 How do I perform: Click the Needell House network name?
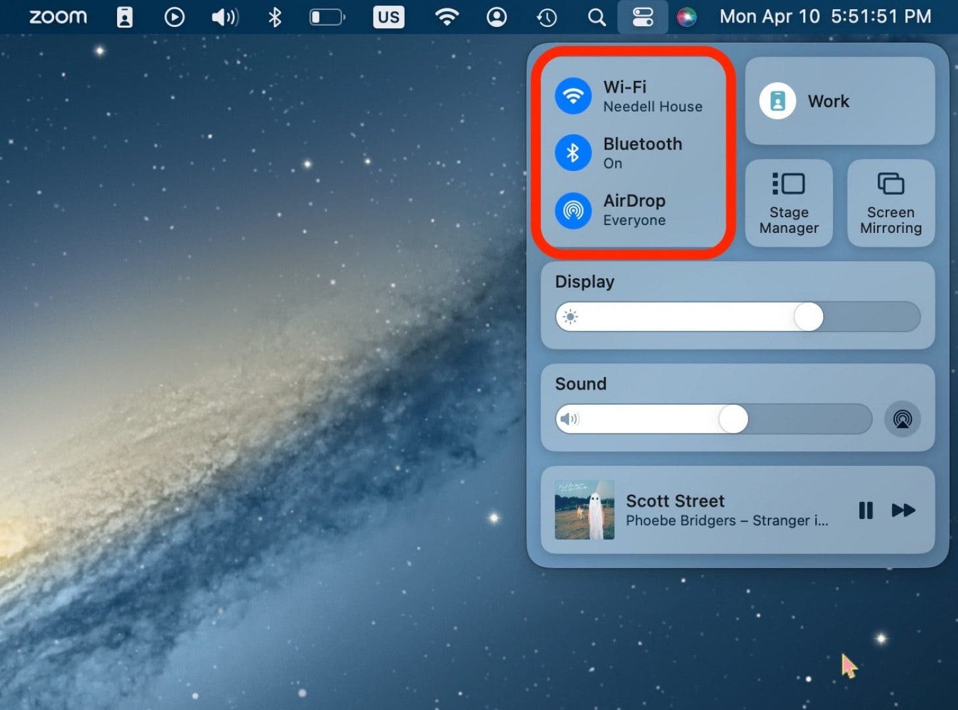click(x=653, y=107)
